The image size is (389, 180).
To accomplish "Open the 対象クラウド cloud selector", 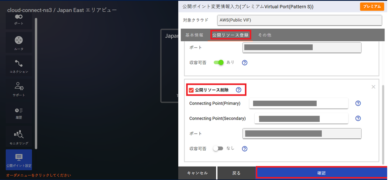I will click(300, 20).
